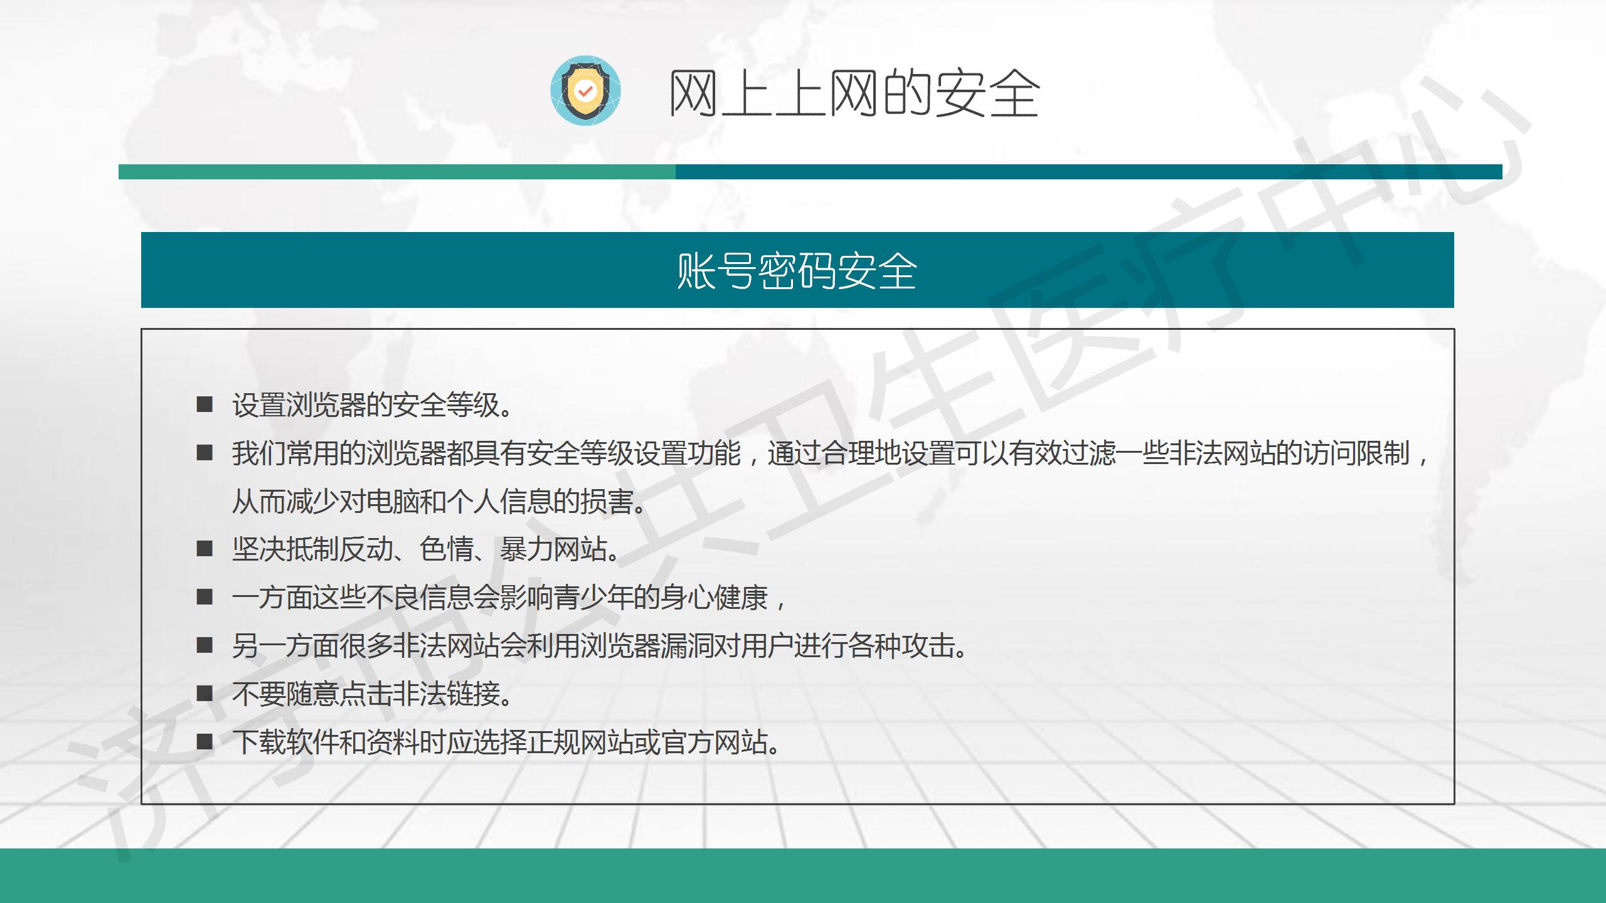Click the dark teal divider bar segment
This screenshot has height=903, width=1606.
pyautogui.click(x=1088, y=172)
